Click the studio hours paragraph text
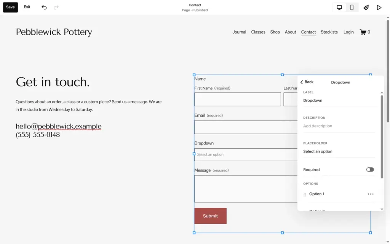Image resolution: width=390 pixels, height=244 pixels. point(88,106)
